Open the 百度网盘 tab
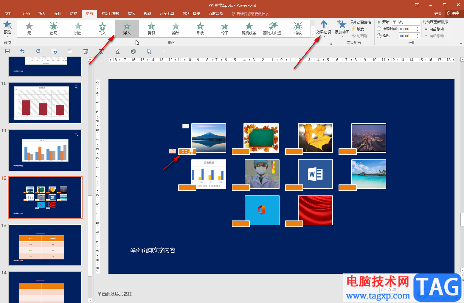464x303 pixels. pos(216,14)
